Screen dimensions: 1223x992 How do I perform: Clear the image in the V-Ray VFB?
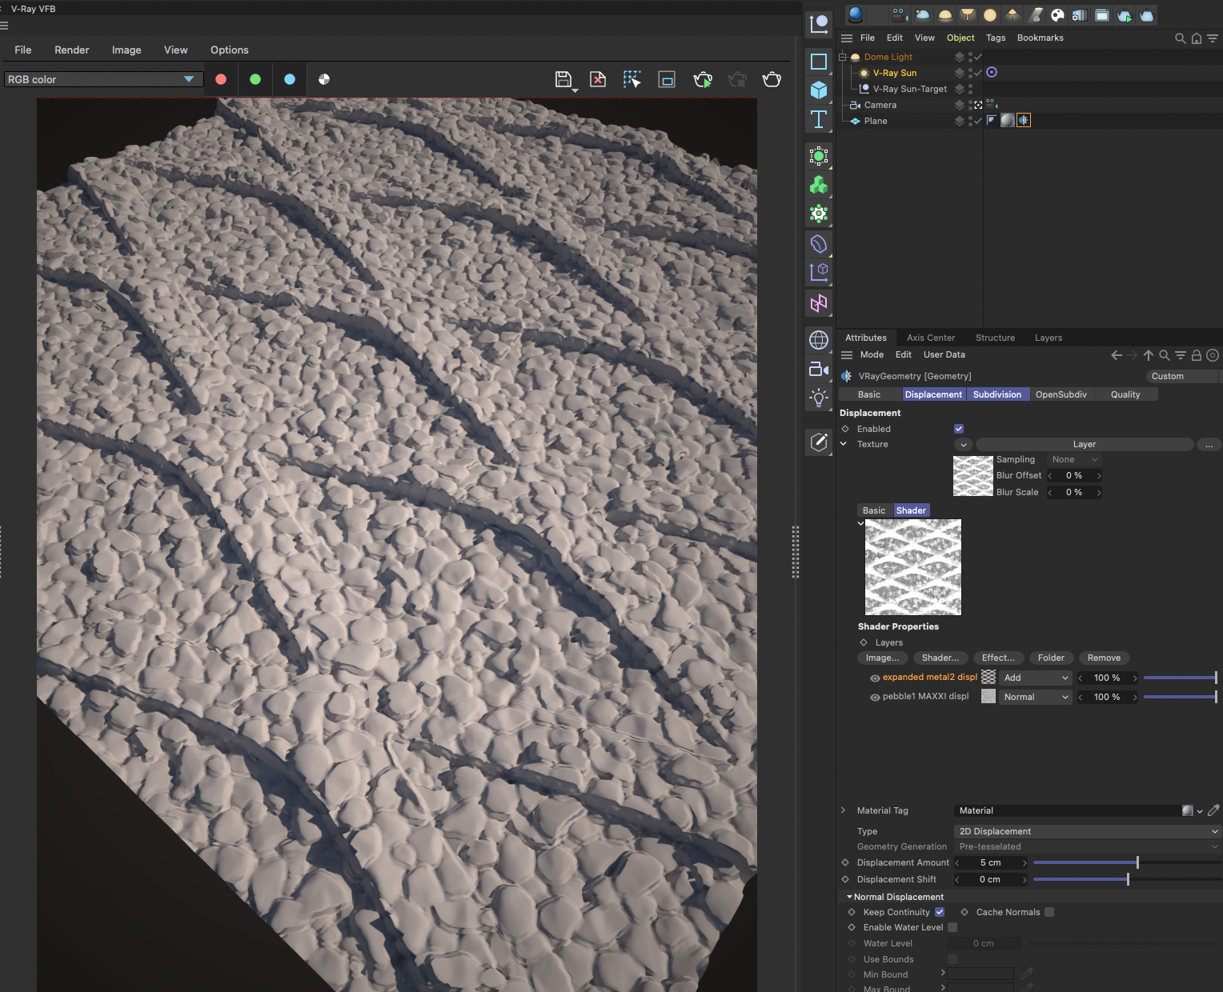598,79
